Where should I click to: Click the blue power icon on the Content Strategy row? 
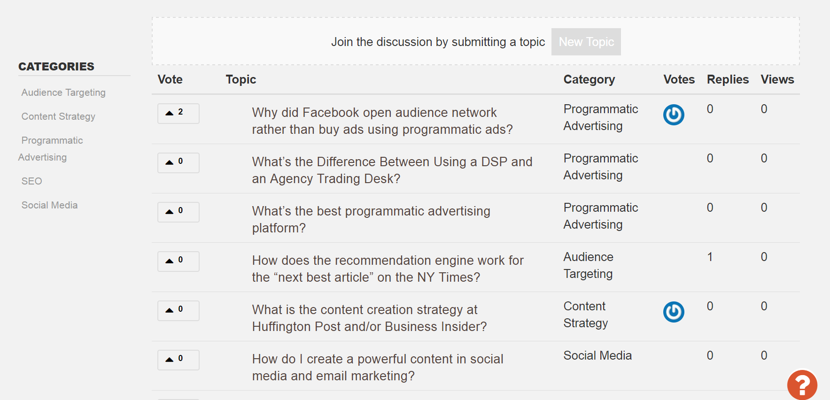[673, 312]
